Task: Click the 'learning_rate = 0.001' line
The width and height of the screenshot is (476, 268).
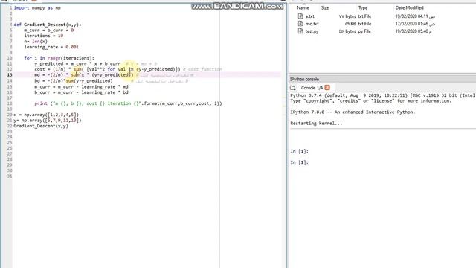Action: point(51,47)
